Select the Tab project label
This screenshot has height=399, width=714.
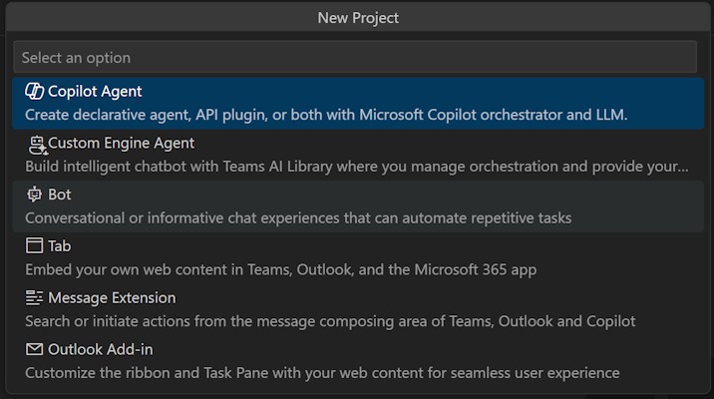coord(60,246)
